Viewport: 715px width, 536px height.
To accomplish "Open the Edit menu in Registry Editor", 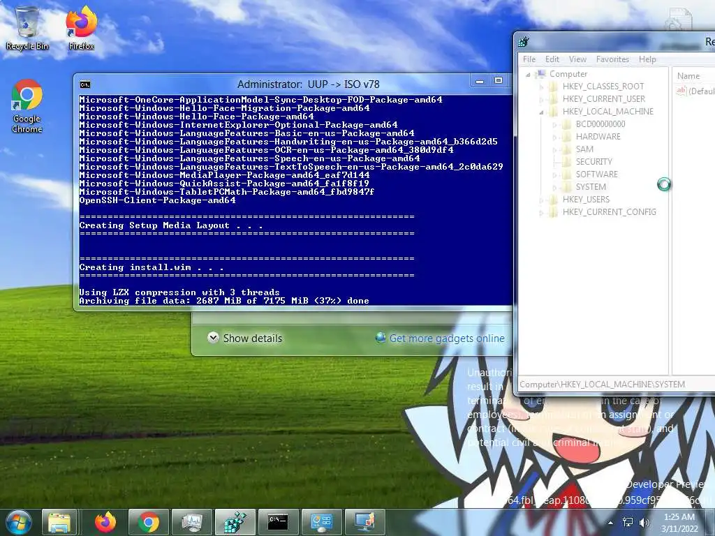I will coord(552,59).
